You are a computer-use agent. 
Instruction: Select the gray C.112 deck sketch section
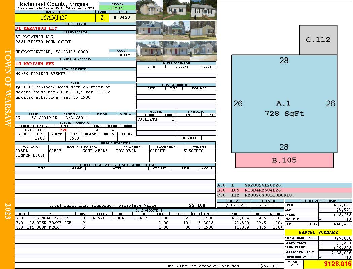(x=318, y=40)
